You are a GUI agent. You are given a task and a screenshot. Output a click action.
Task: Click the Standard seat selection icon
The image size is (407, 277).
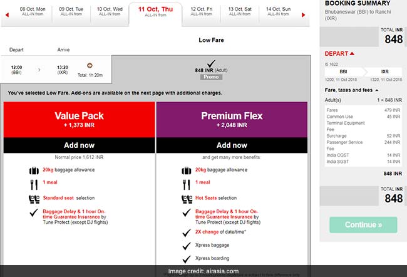33,199
